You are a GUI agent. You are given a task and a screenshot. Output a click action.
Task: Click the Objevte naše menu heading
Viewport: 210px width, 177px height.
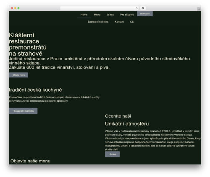click(30, 161)
